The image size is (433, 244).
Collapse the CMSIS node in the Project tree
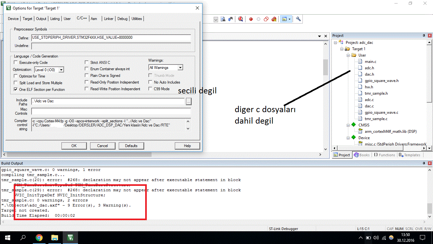pos(348,125)
